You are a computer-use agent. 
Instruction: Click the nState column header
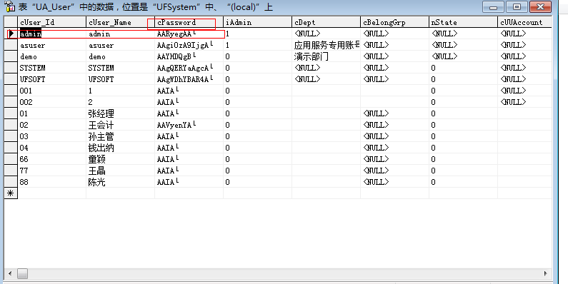pos(463,22)
